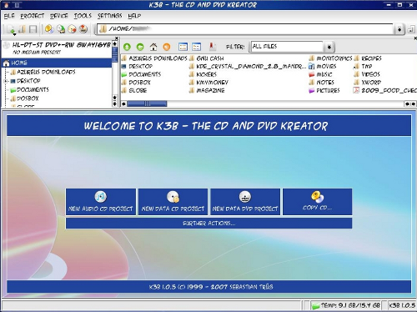Click the /home/ location path field
The image size is (417, 312).
245,29
